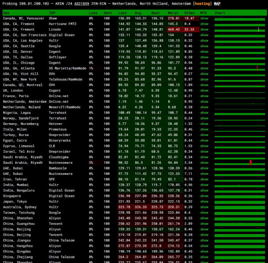Show MTR for India, Mumbai Vultr
Viewport: 268px width, 263px height.
coord(204,185)
